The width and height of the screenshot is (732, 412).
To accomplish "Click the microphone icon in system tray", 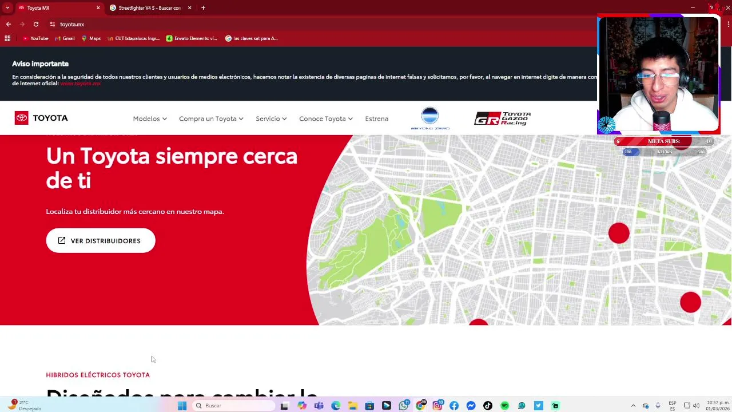I will pyautogui.click(x=658, y=406).
